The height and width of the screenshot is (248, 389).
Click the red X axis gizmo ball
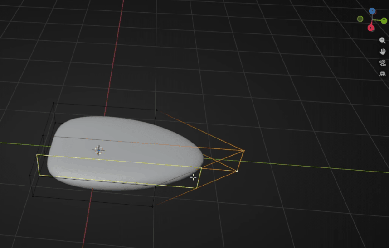click(371, 28)
